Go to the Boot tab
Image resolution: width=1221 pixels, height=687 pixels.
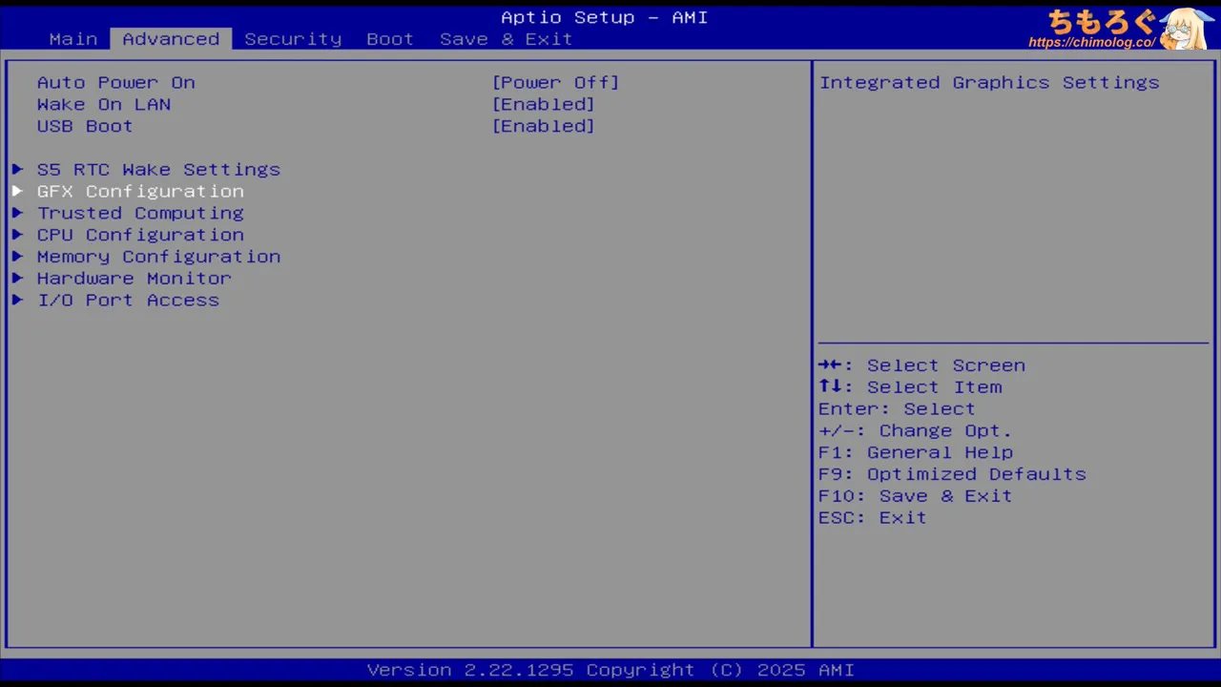click(x=389, y=39)
